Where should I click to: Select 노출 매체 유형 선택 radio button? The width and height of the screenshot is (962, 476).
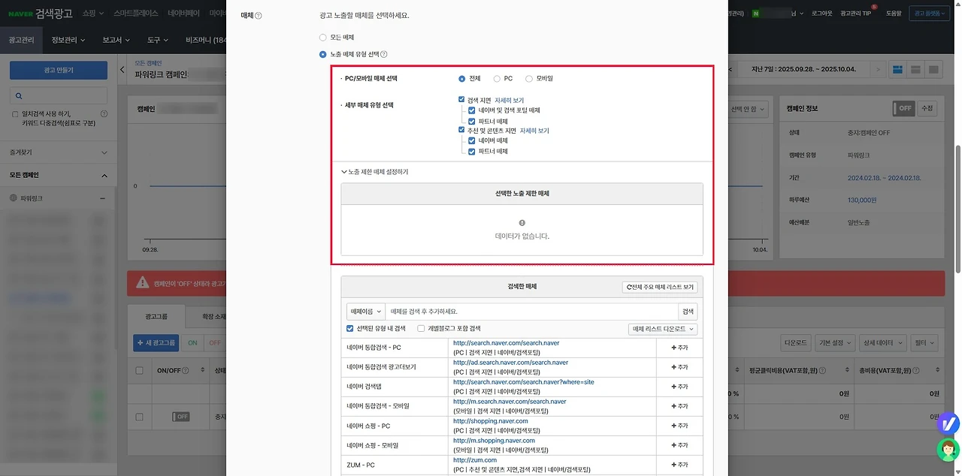point(322,54)
